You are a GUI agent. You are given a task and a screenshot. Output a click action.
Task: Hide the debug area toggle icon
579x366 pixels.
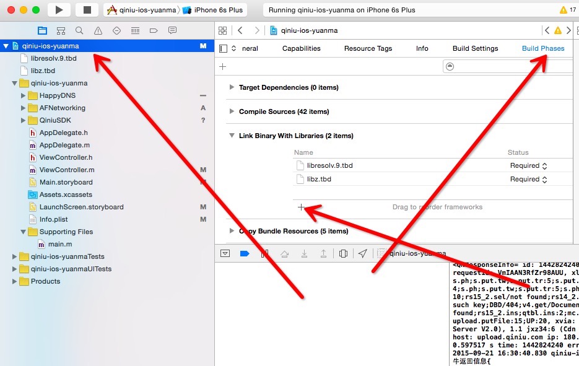pyautogui.click(x=225, y=253)
